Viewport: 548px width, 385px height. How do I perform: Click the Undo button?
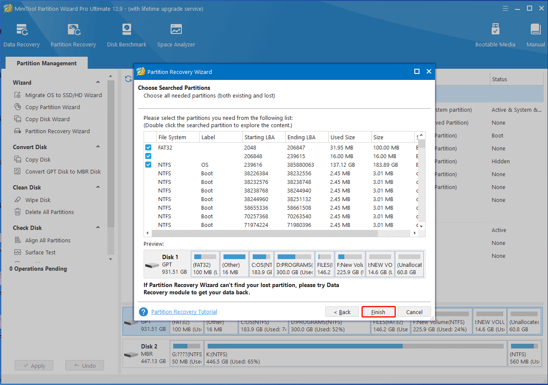coord(85,366)
